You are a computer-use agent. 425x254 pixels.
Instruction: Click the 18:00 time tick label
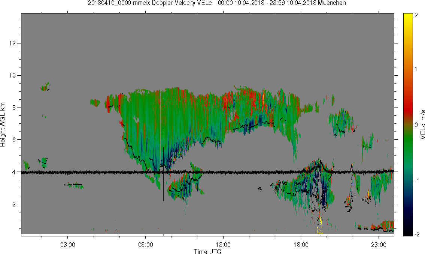[301, 245]
